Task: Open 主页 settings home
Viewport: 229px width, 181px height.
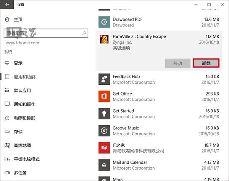Action: (x=18, y=19)
